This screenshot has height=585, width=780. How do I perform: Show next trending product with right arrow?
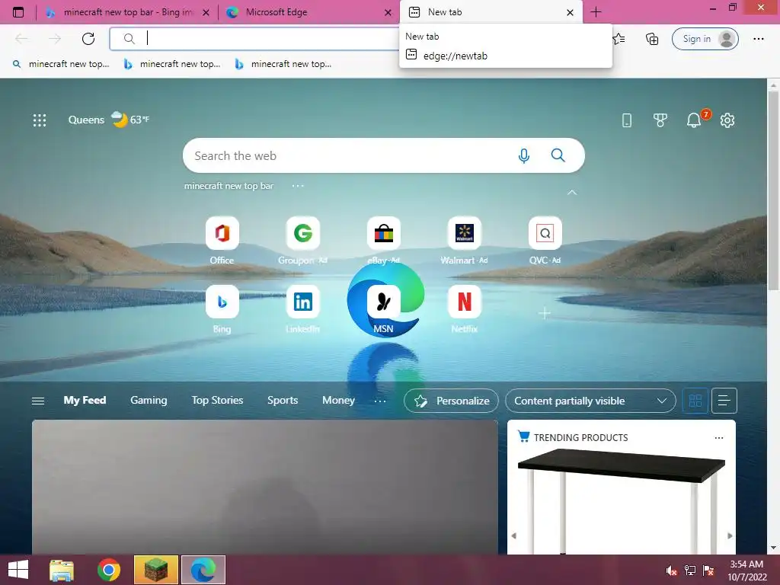pos(730,535)
